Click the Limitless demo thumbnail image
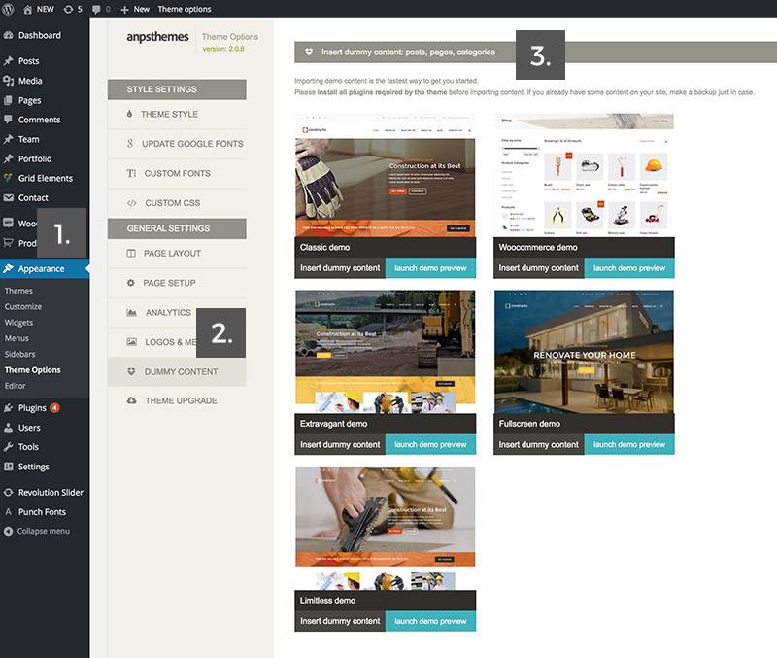This screenshot has height=658, width=777. [x=385, y=528]
